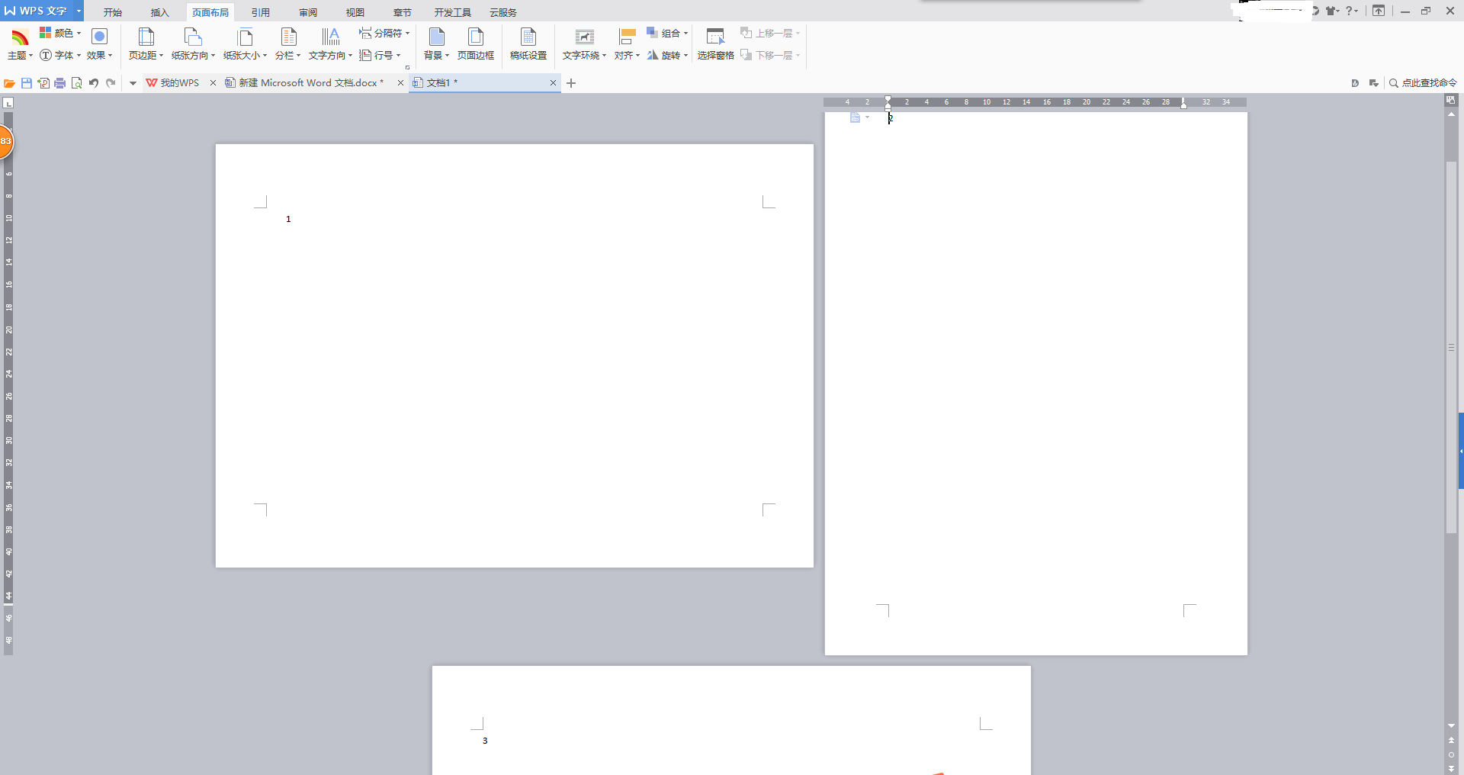Screen dimensions: 1464x775
Task: Click the skin (shirt) icon in title bar
Action: (1331, 11)
